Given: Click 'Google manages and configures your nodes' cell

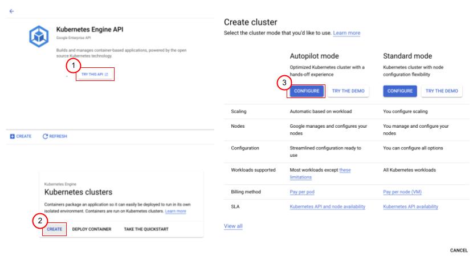Looking at the screenshot, I should pos(328,130).
